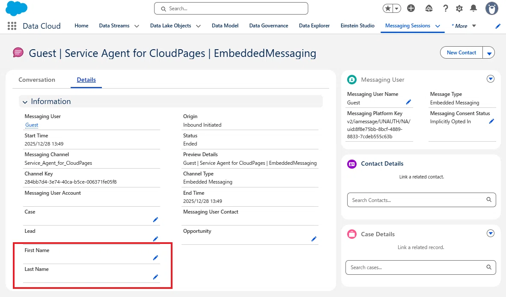This screenshot has height=297, width=506.
Task: Click the Status value Ended
Action: coord(190,144)
